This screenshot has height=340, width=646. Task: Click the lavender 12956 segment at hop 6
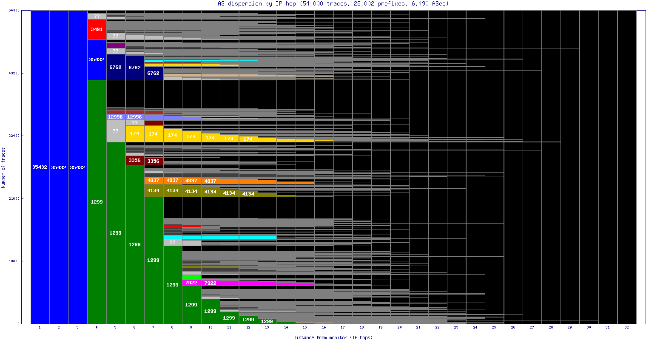[x=135, y=117]
